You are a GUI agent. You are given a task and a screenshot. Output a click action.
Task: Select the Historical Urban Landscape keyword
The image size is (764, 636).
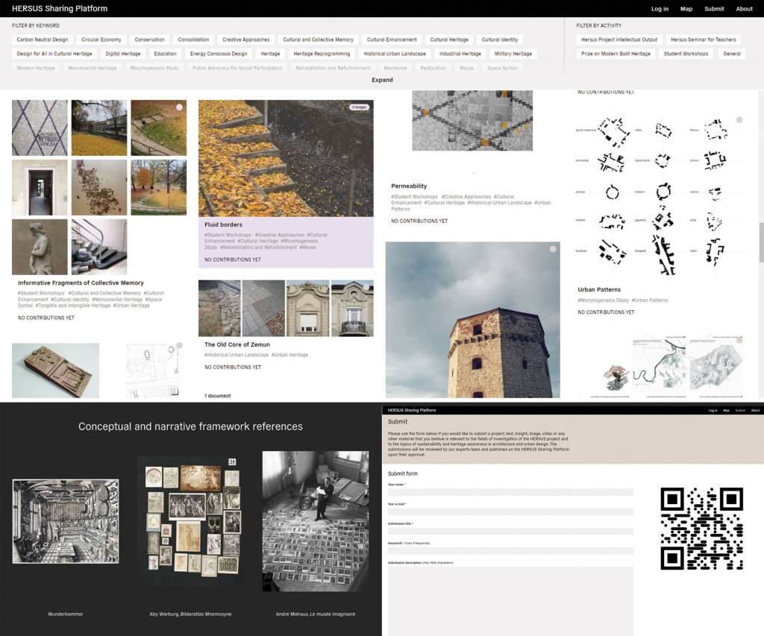tap(395, 54)
